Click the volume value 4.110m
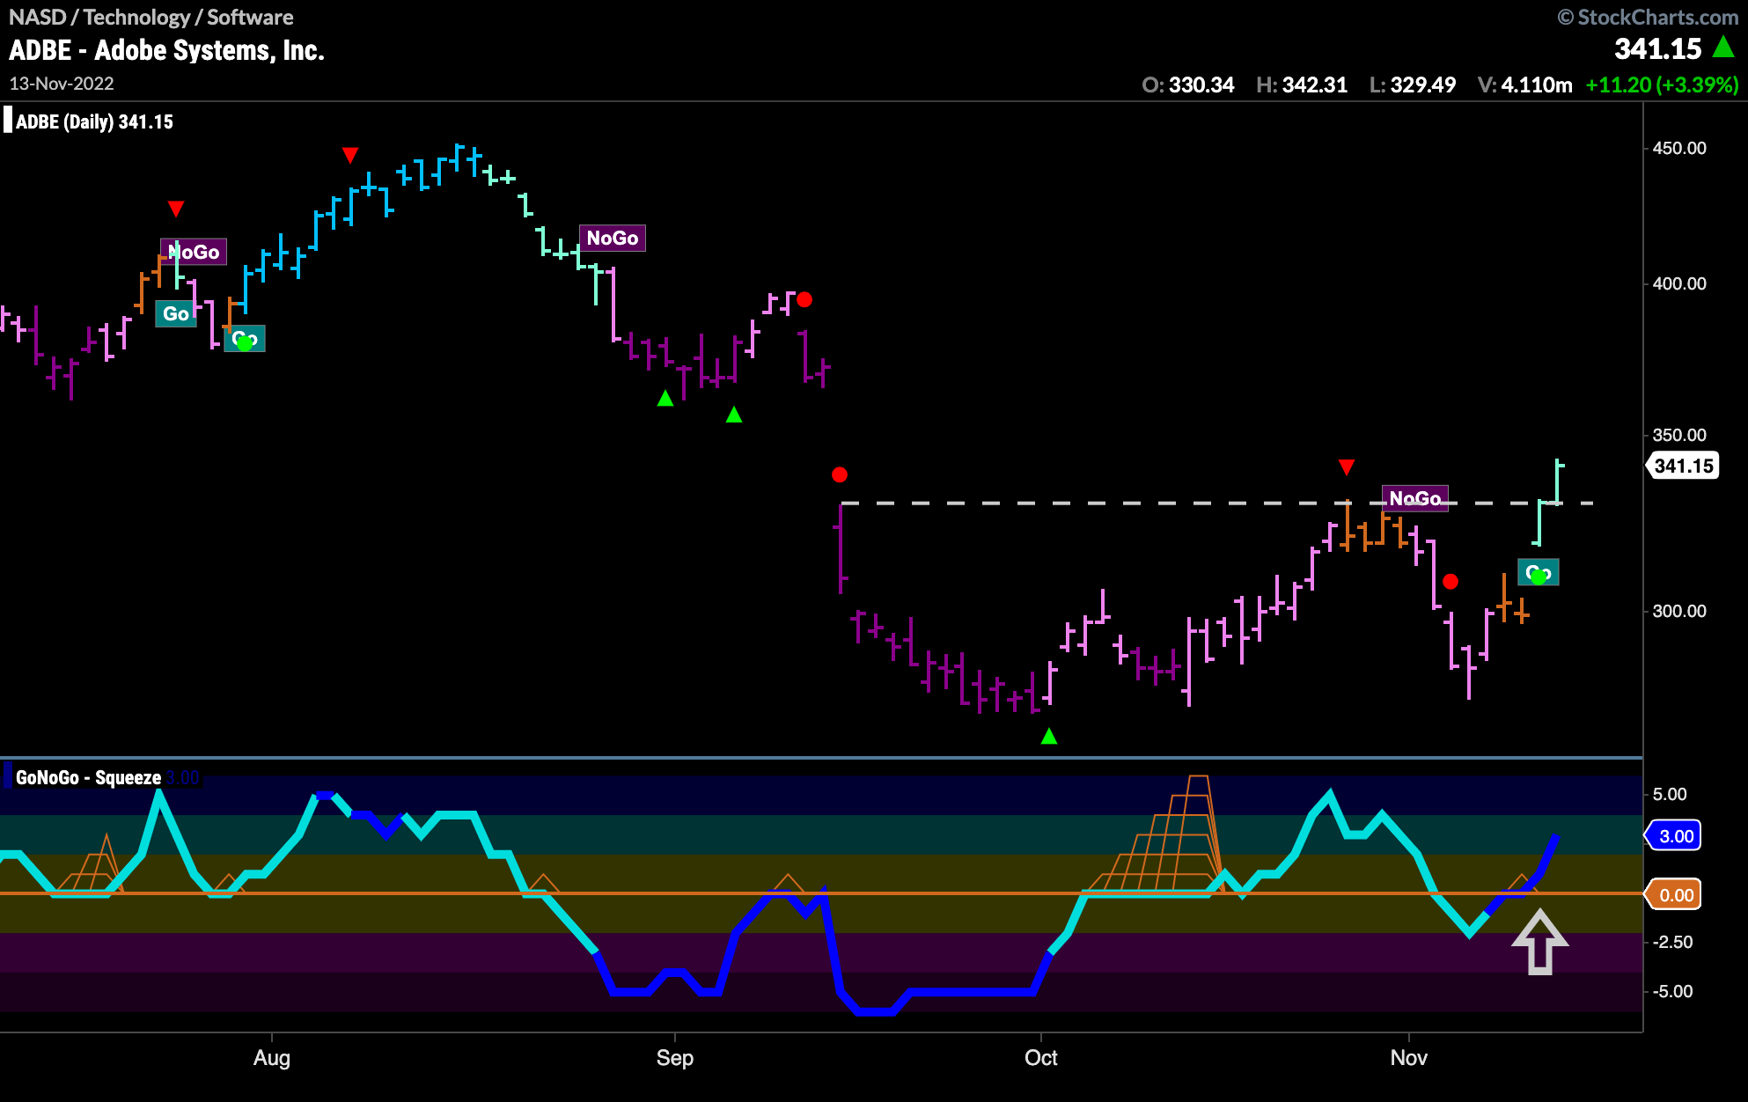Screen dimensions: 1748x1102 click(x=1536, y=85)
